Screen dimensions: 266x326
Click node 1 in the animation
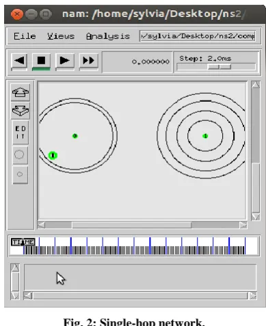(205, 136)
